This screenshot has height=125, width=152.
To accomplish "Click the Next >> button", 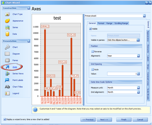I will coord(104,120).
